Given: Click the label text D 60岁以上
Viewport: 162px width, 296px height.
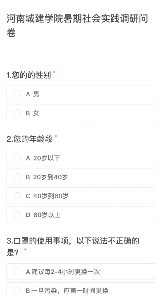Looking at the screenshot, I should click(43, 215).
